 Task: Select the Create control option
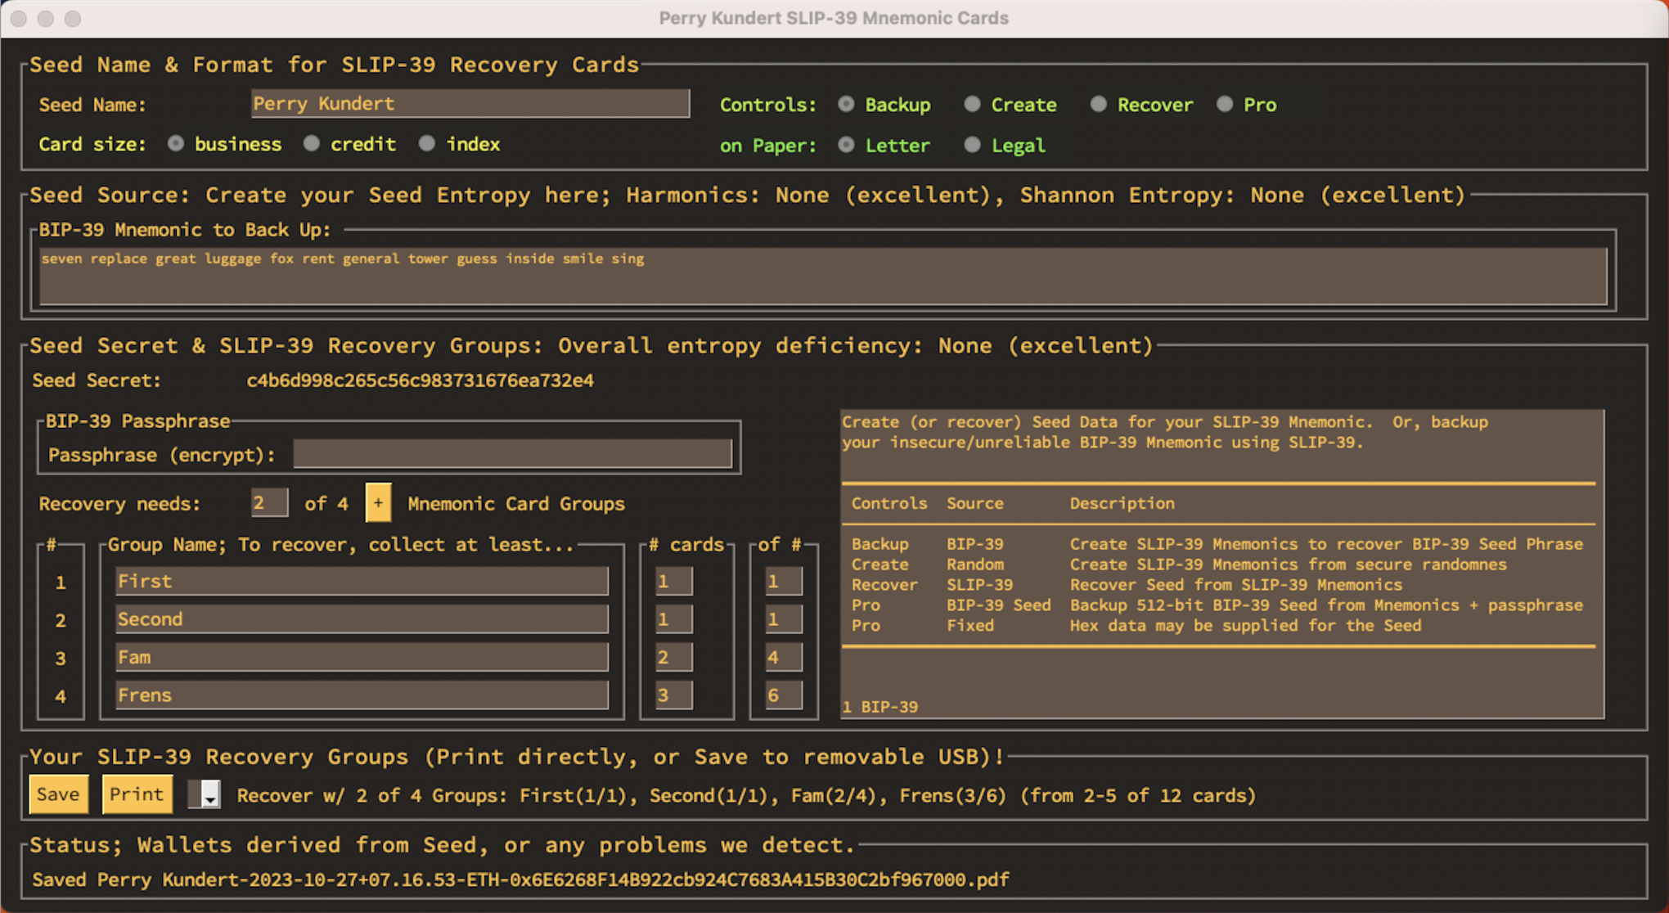click(974, 105)
